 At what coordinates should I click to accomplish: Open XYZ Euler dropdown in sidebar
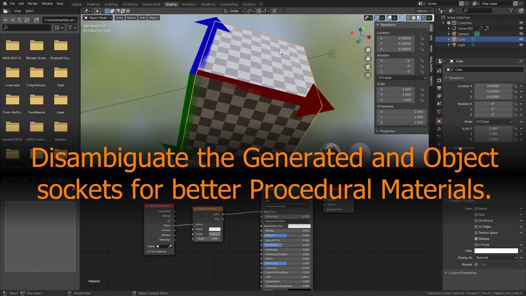pyautogui.click(x=402, y=78)
